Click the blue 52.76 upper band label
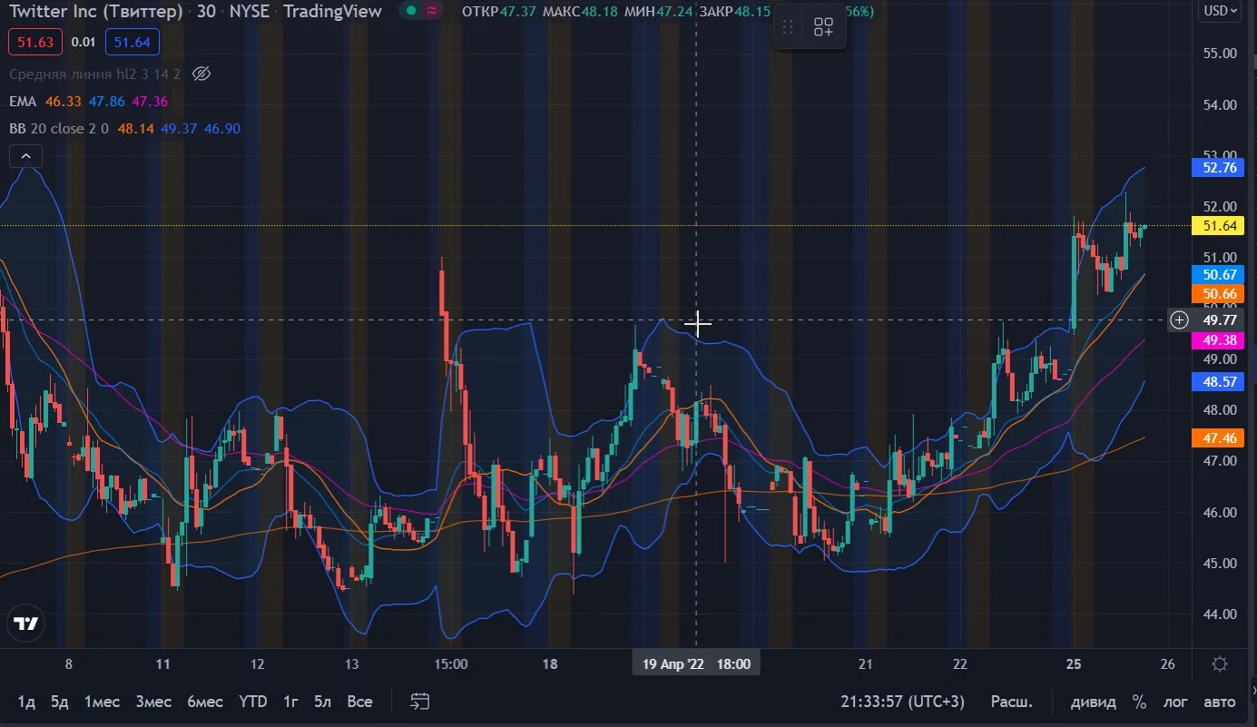 pyautogui.click(x=1220, y=167)
